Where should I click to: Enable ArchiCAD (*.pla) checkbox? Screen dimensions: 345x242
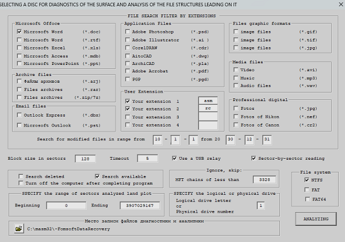click(128, 64)
